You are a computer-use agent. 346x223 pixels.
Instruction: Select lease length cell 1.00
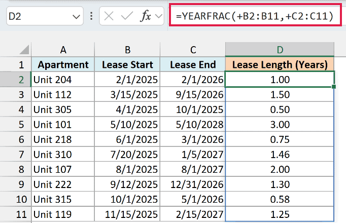[x=280, y=80]
